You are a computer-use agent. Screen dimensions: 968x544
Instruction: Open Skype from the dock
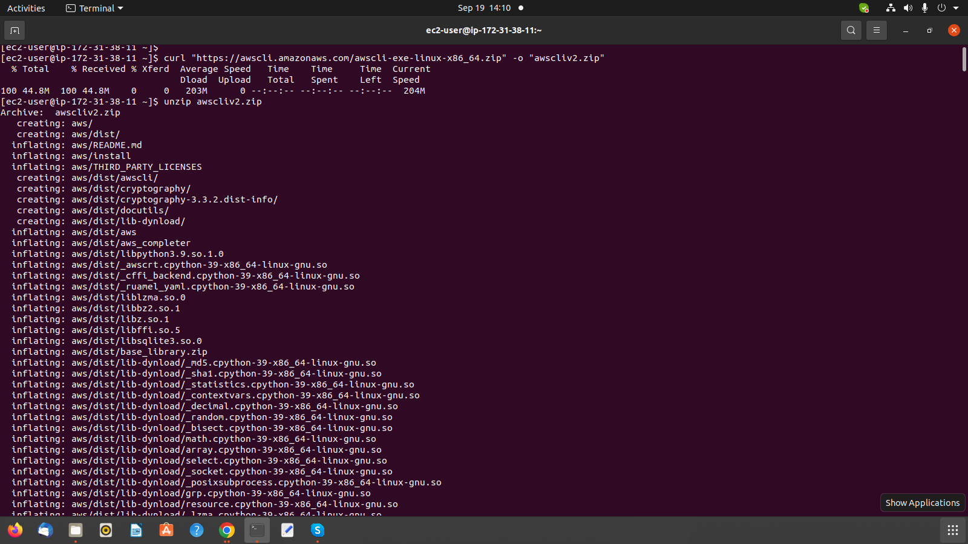click(x=317, y=530)
